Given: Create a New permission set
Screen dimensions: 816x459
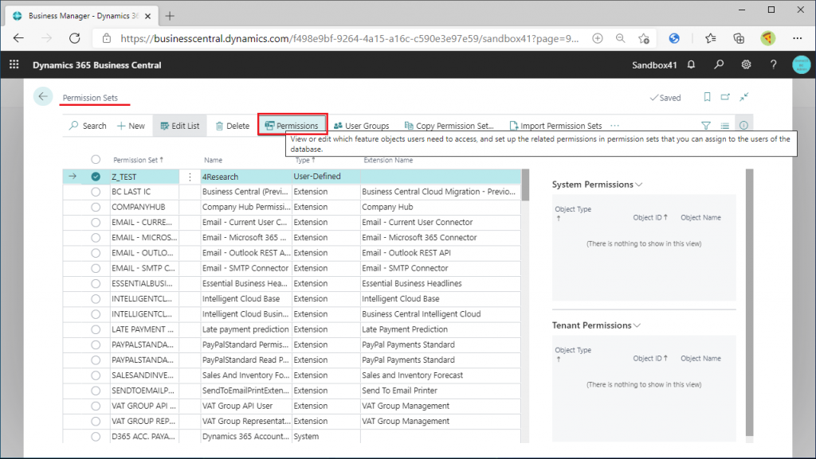Looking at the screenshot, I should (x=131, y=126).
